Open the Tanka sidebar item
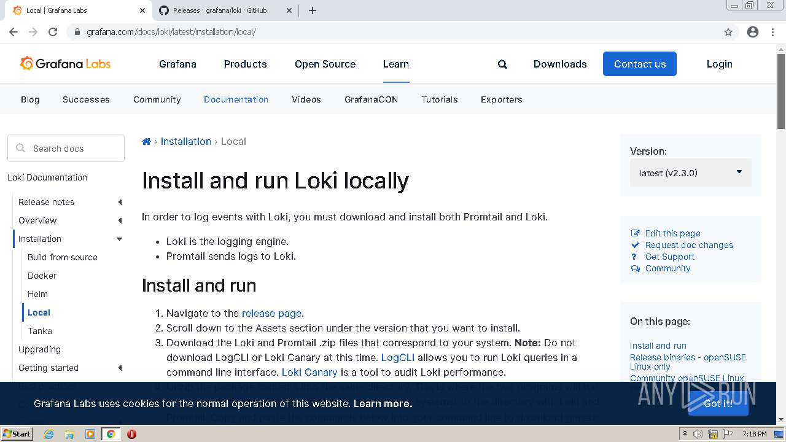Image resolution: width=786 pixels, height=442 pixels. pyautogui.click(x=40, y=331)
